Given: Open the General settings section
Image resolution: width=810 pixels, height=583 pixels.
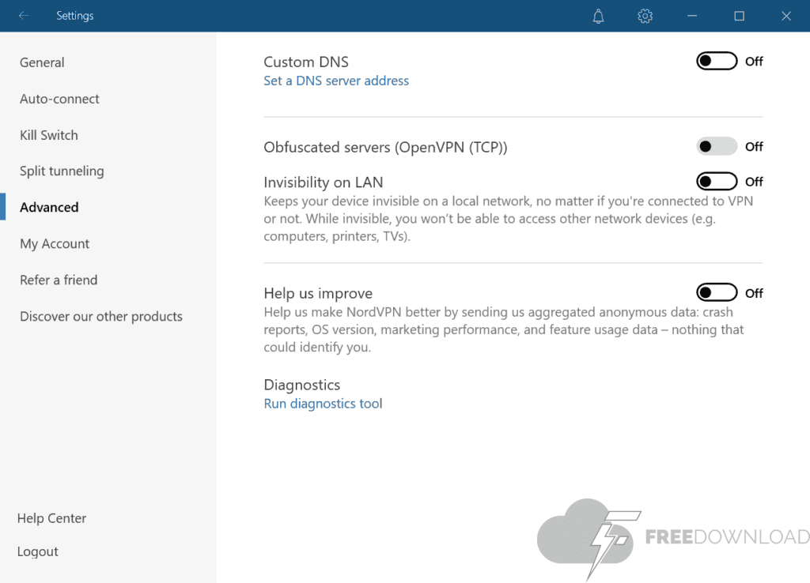Looking at the screenshot, I should (x=42, y=62).
